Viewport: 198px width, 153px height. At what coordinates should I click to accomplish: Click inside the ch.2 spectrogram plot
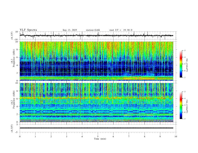coord(96,102)
